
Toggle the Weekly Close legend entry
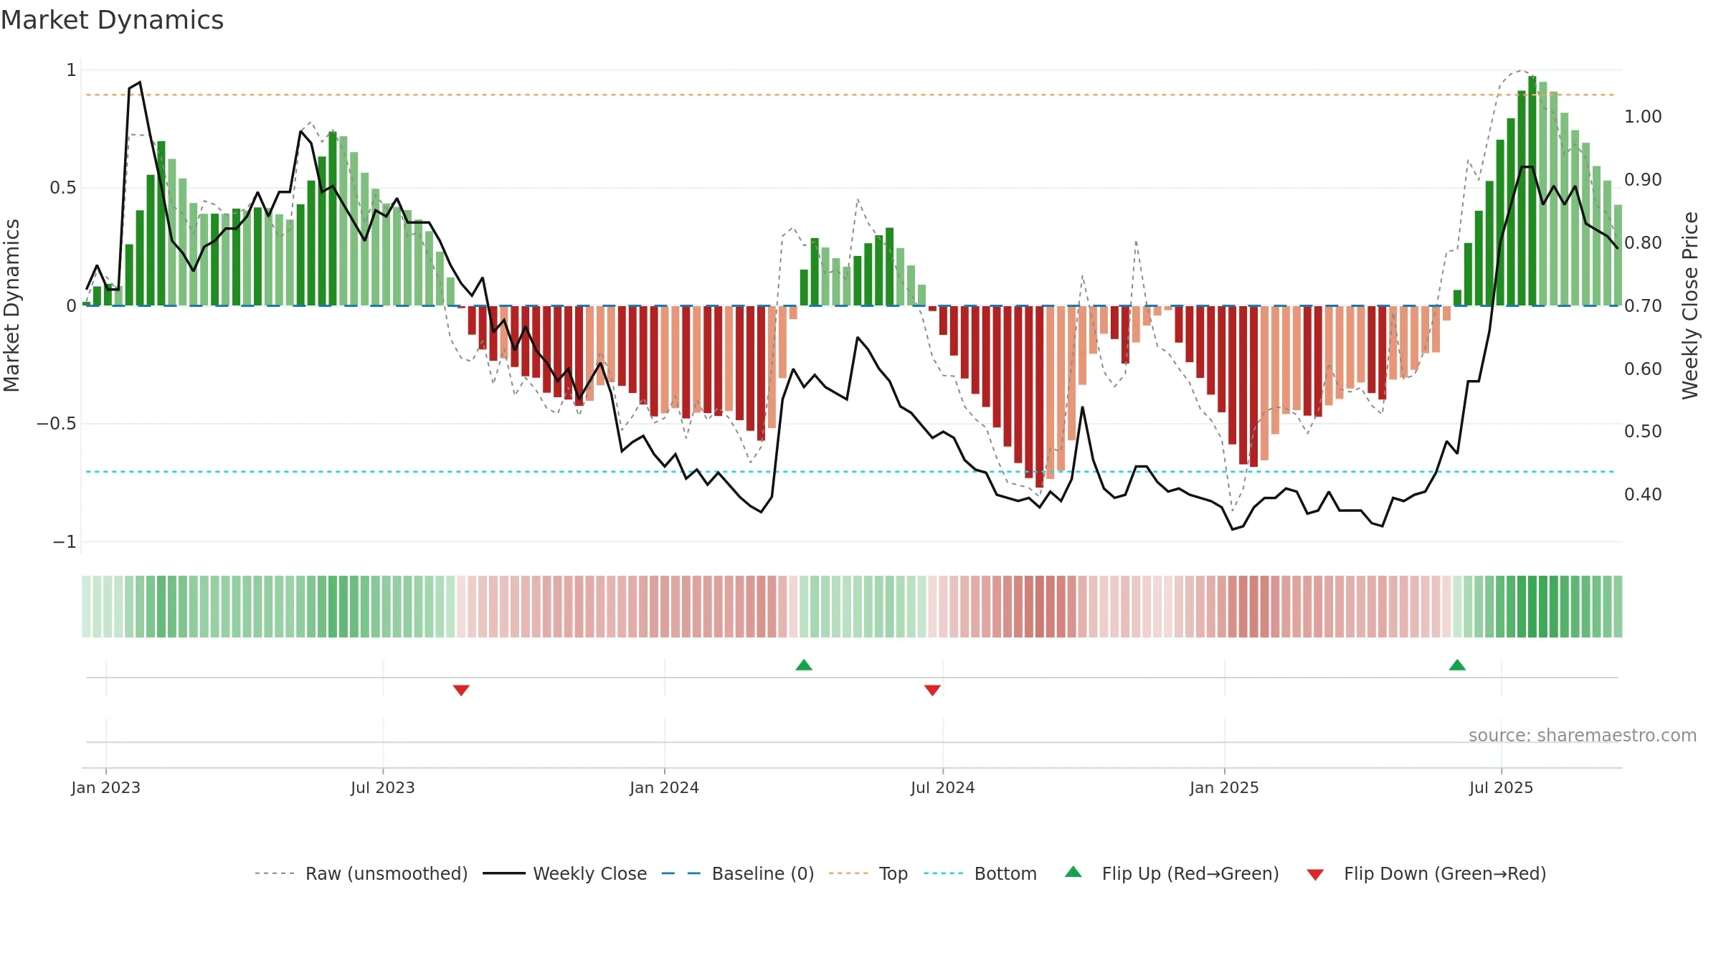(564, 873)
